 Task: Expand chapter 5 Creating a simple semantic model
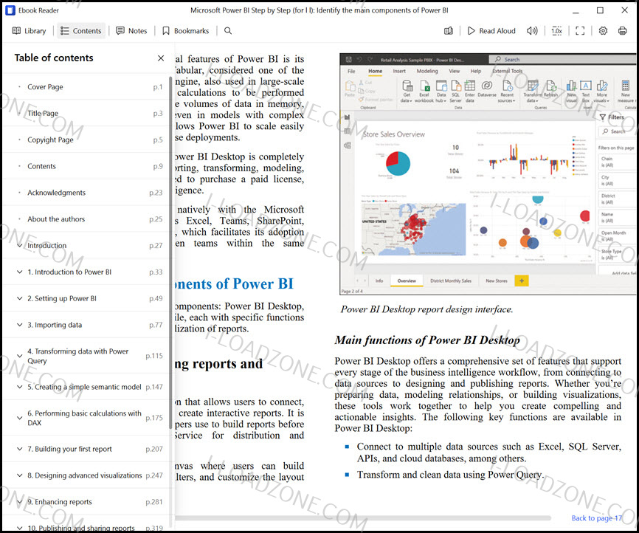click(x=20, y=387)
